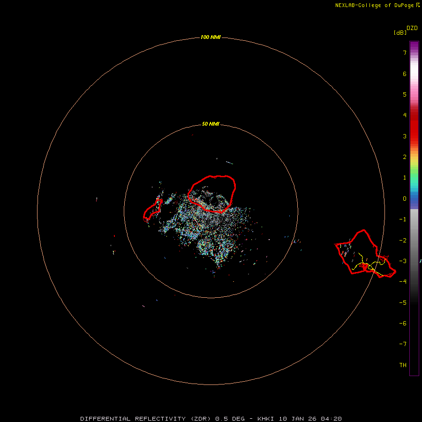
Task: Click the Oahu island outline with yellow roads
Action: [365, 254]
